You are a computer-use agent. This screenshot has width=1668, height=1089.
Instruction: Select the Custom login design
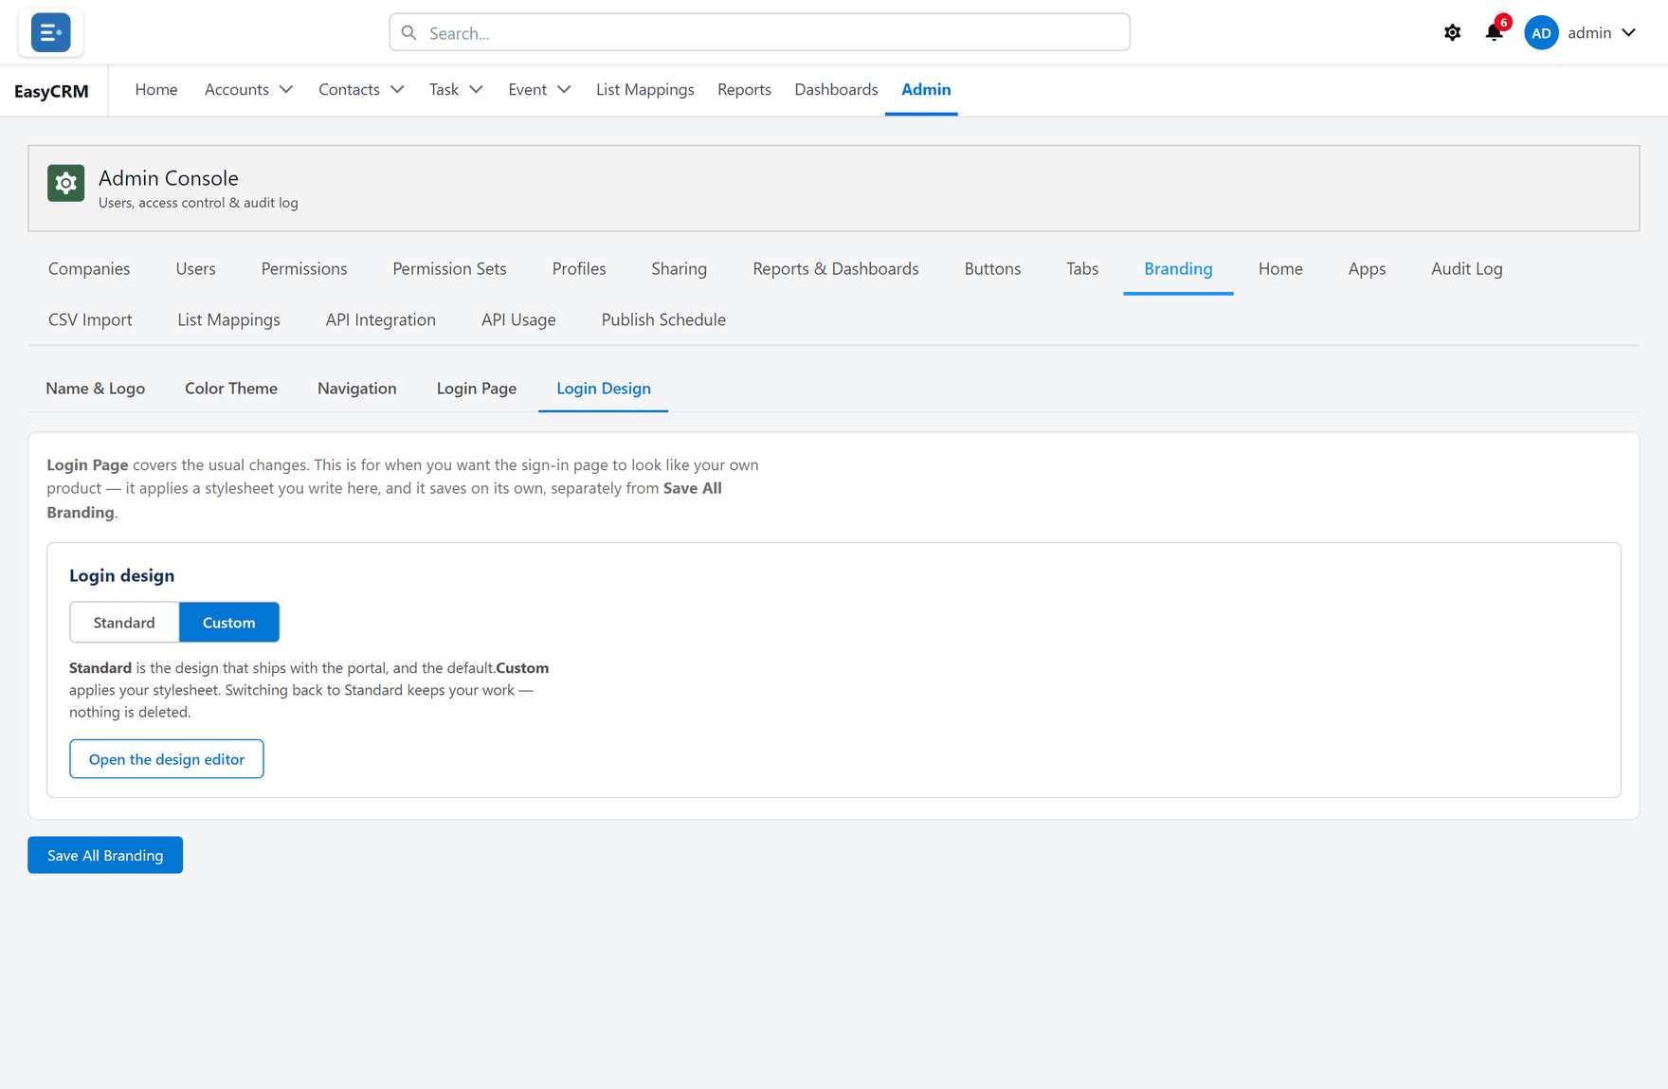click(x=229, y=623)
